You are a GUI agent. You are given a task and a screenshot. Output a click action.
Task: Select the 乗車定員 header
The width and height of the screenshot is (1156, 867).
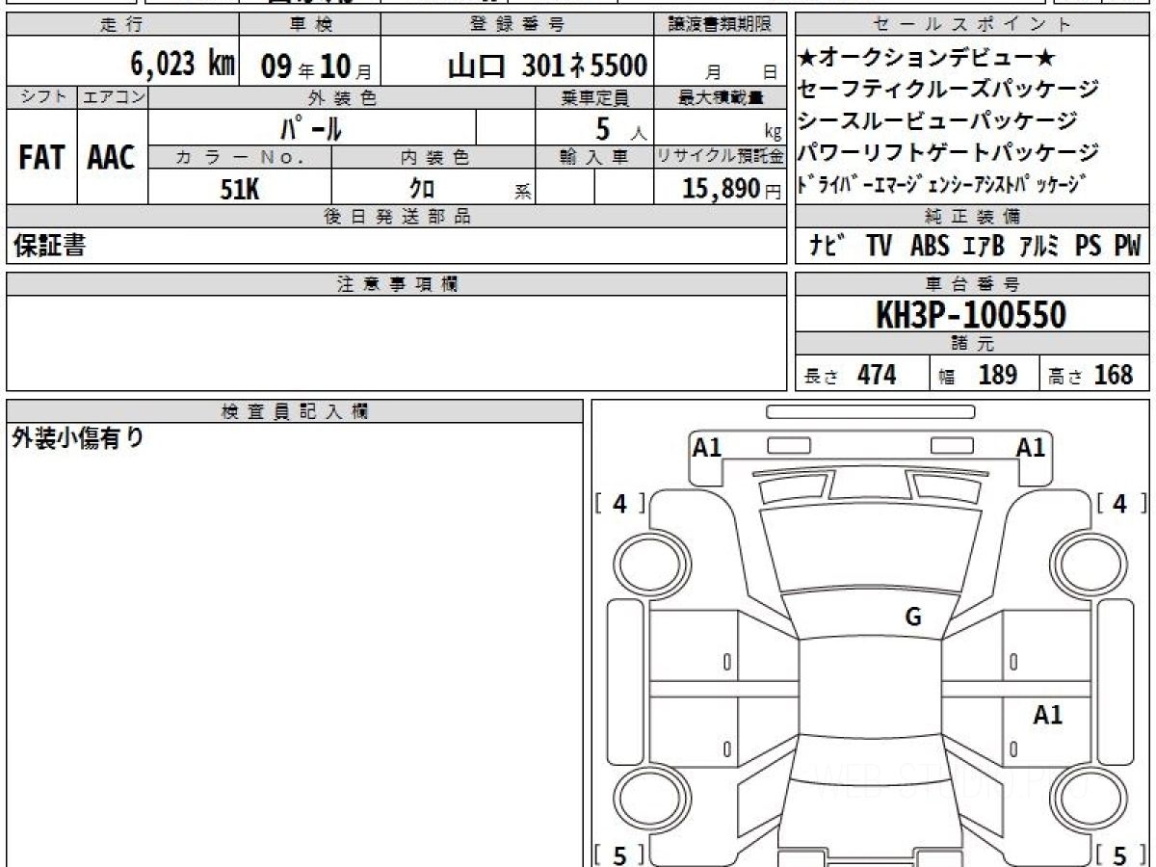click(x=594, y=97)
